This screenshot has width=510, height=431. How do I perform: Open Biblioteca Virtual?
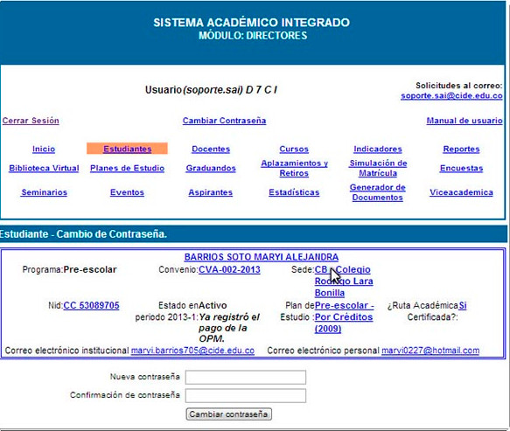click(44, 168)
